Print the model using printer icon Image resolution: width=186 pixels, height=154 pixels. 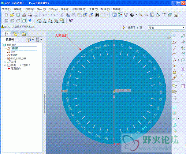tap(24, 15)
